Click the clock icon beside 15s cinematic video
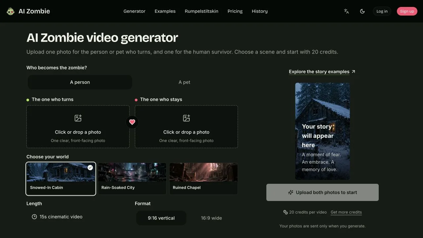423x238 pixels. pyautogui.click(x=34, y=217)
